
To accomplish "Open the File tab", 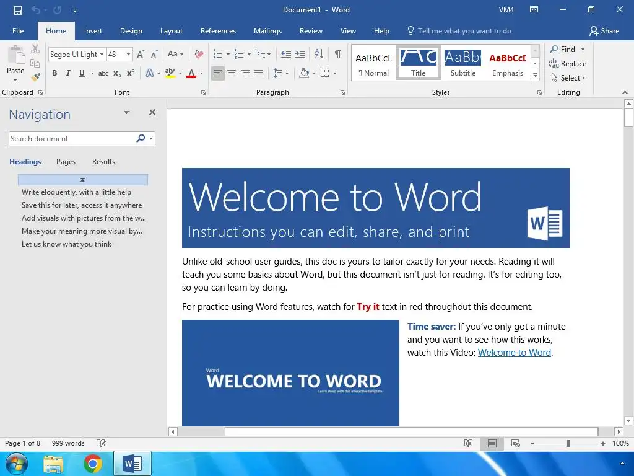I will coord(18,31).
